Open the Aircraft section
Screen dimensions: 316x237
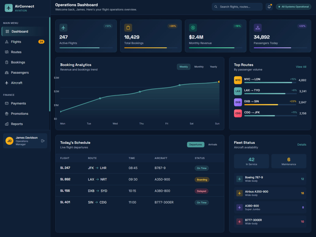point(24,83)
